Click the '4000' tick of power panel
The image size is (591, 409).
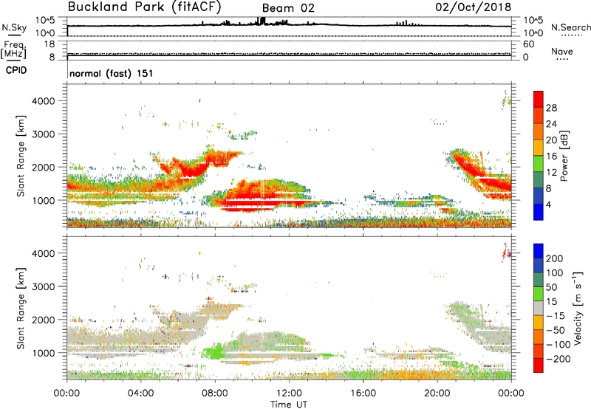click(x=44, y=101)
